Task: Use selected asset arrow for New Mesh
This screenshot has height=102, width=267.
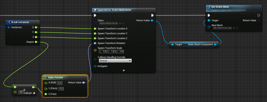Action: (234, 28)
